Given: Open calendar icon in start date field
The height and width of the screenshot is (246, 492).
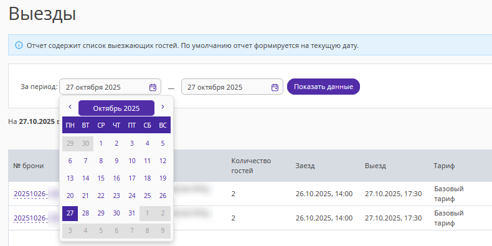Looking at the screenshot, I should [153, 87].
